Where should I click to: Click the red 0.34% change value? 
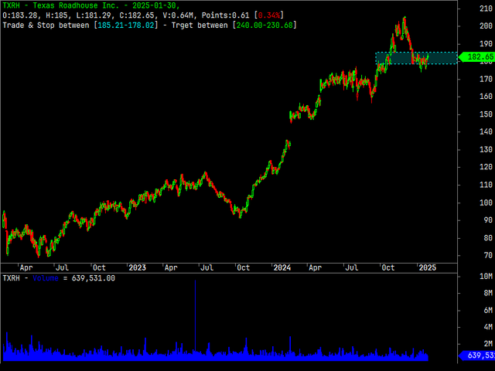coord(269,15)
